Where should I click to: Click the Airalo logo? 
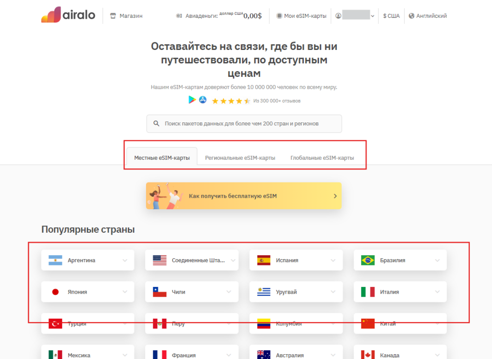68,15
